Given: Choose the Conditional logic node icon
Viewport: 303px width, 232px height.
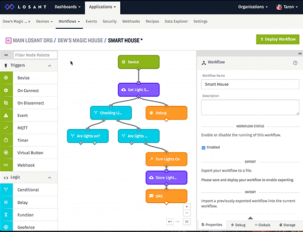Looking at the screenshot, I should (x=6, y=190).
